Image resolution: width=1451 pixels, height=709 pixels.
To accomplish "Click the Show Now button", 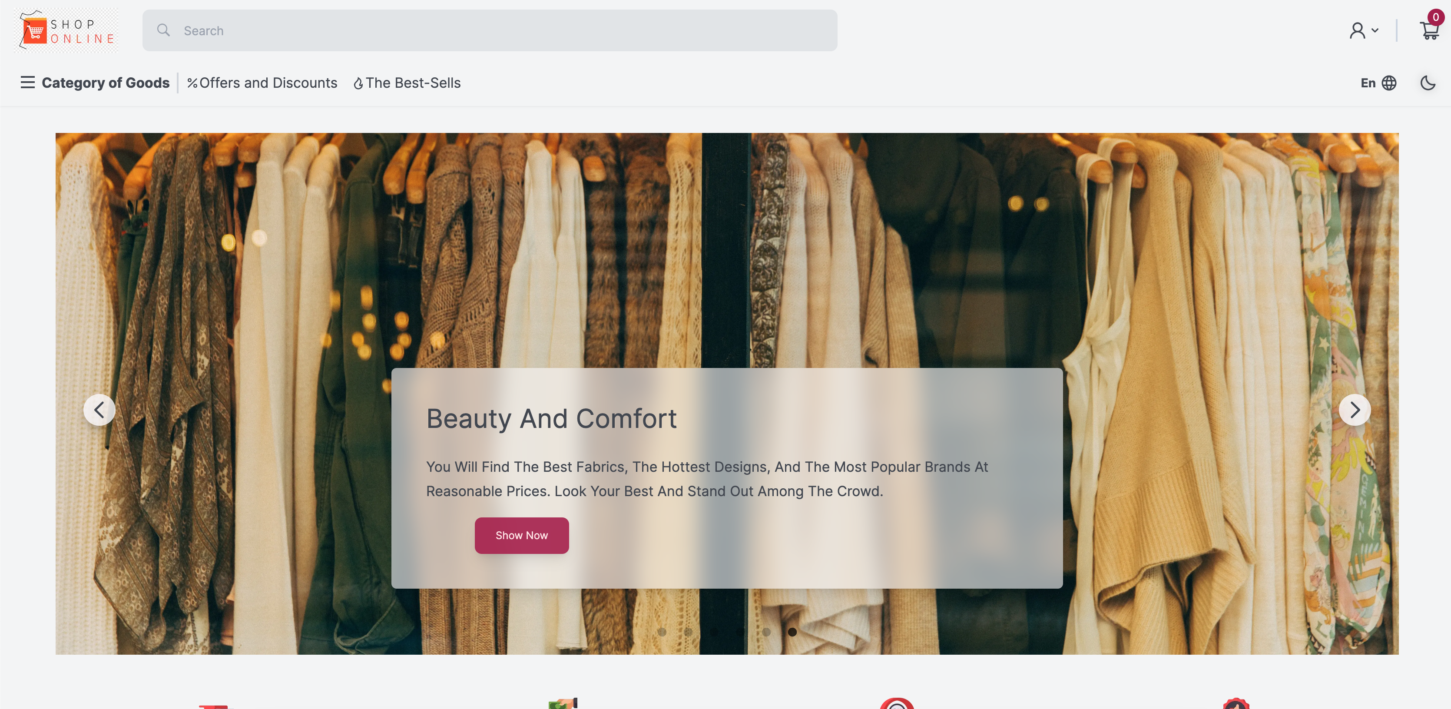I will [522, 535].
